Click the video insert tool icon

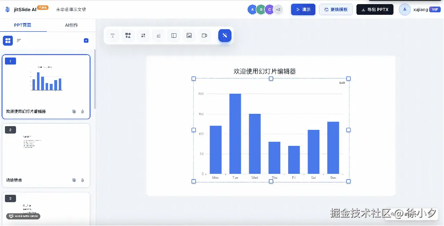tap(204, 36)
